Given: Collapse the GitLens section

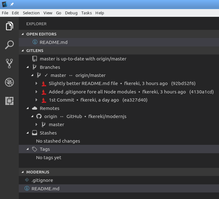Looking at the screenshot, I should point(22,50).
